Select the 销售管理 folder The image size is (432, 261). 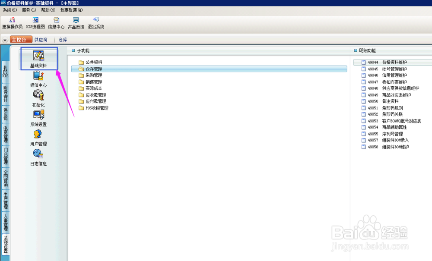(x=90, y=82)
